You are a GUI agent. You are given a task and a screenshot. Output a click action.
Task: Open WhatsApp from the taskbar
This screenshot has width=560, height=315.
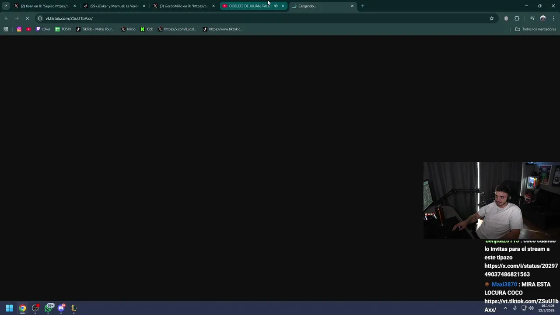tap(49, 308)
